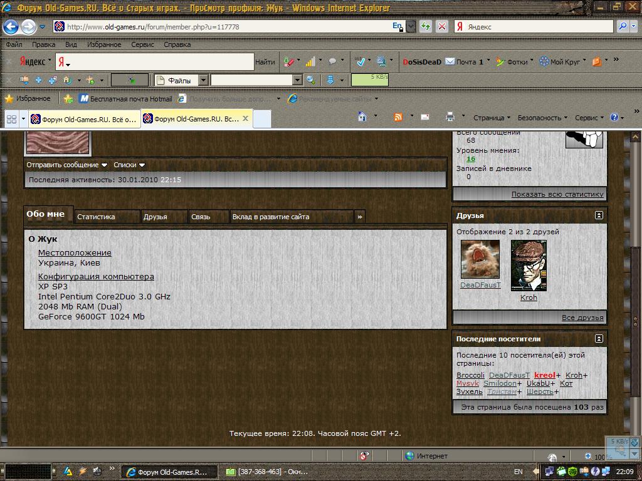Go forward with the browser Forward arrow

click(28, 27)
